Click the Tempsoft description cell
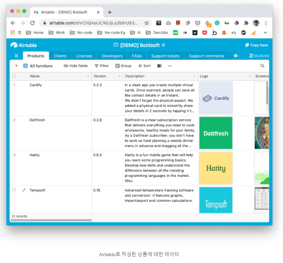283x263 pixels. pos(160,199)
